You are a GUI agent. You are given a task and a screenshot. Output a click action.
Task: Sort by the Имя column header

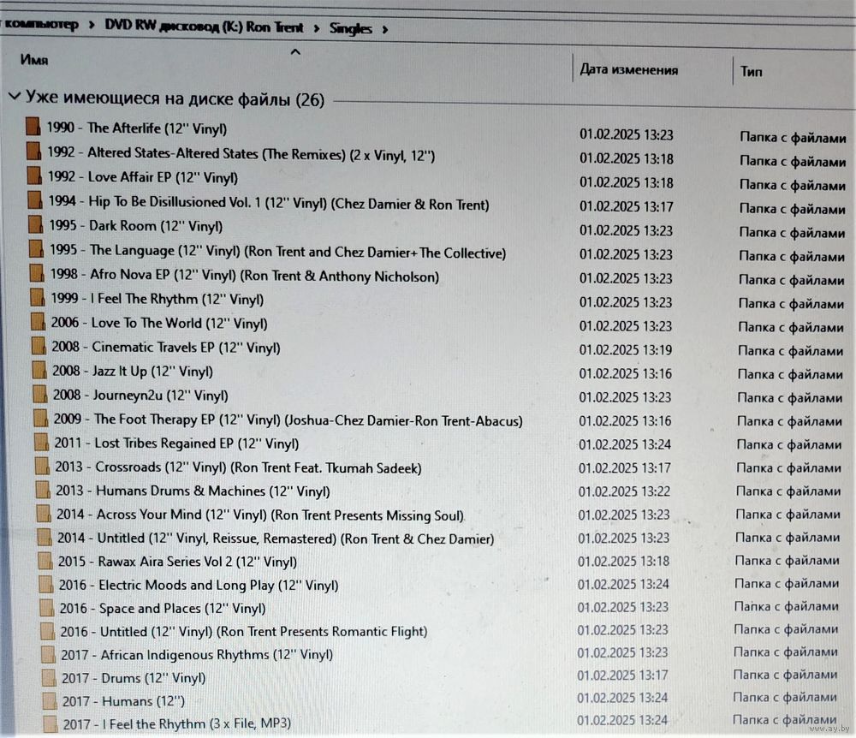coord(34,59)
